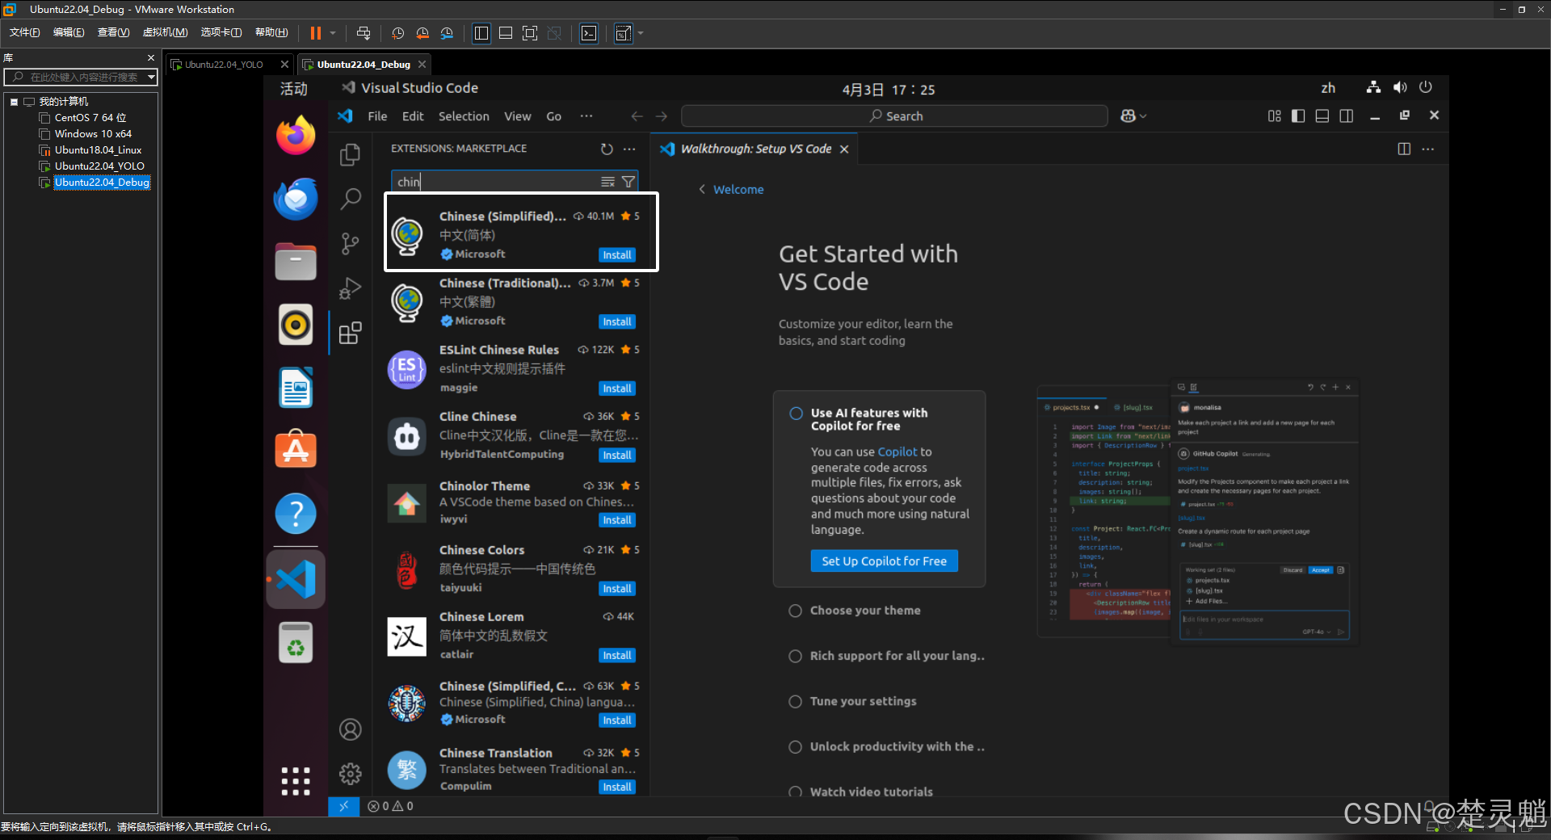Image resolution: width=1551 pixels, height=840 pixels.
Task: Open the VMware library search dropdown
Action: 151,77
